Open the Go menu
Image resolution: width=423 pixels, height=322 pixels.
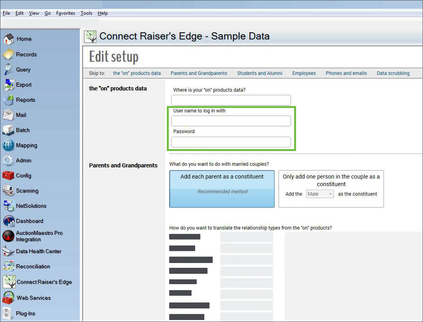coord(47,13)
